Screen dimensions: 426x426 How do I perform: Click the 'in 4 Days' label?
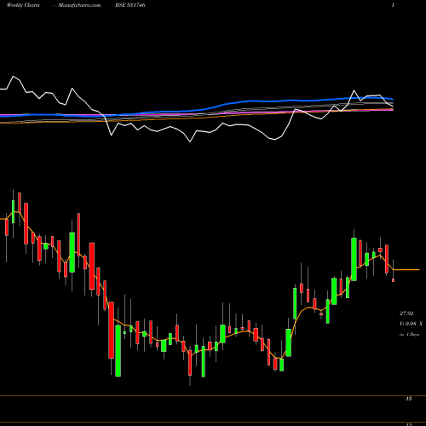point(409,335)
